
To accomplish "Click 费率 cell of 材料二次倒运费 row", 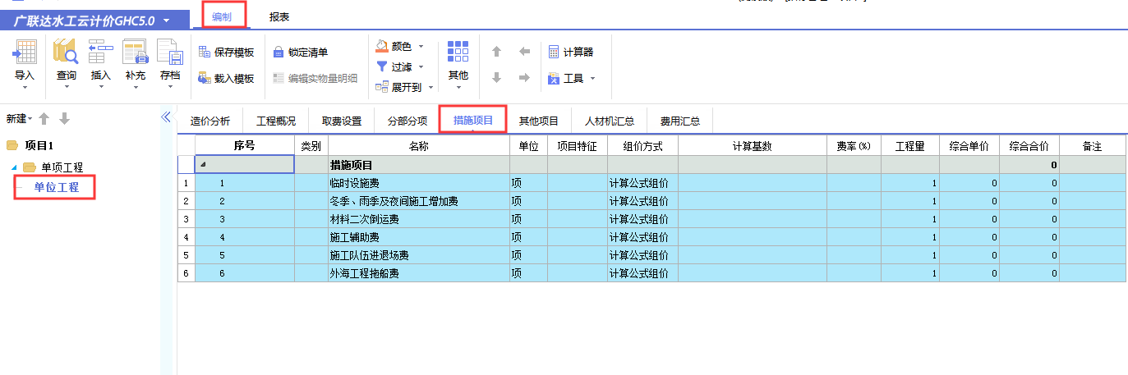I will click(x=854, y=219).
